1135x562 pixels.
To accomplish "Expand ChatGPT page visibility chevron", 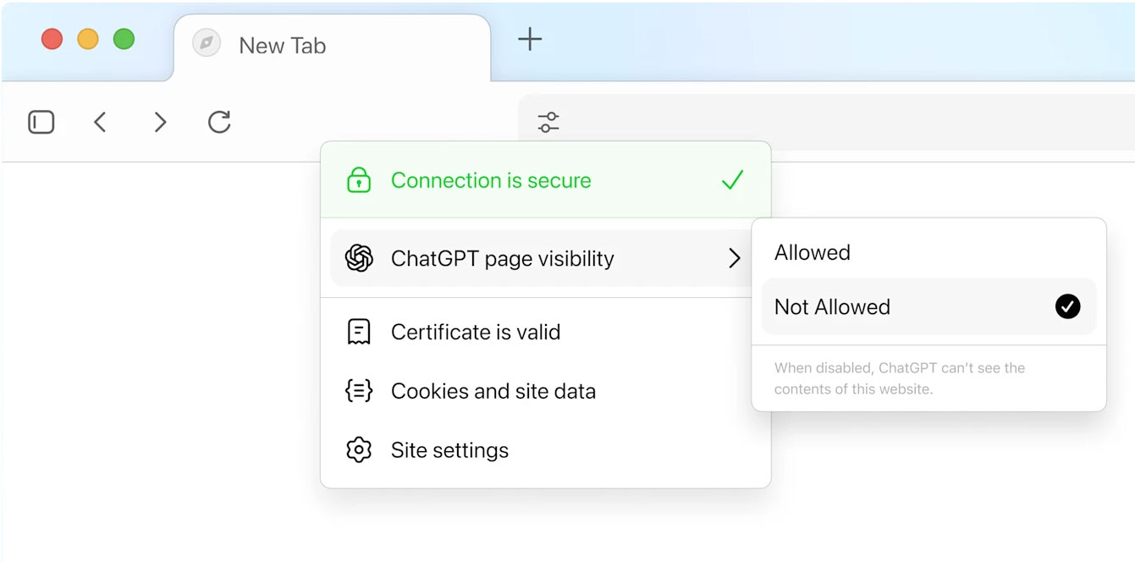I will point(734,259).
